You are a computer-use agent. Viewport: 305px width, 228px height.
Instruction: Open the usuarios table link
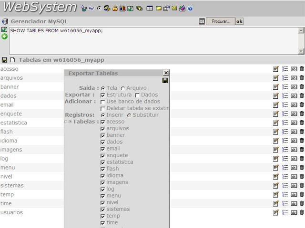coord(11,212)
